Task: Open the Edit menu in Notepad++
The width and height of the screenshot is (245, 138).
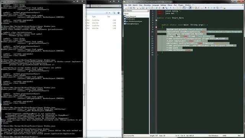Action: click(130, 5)
